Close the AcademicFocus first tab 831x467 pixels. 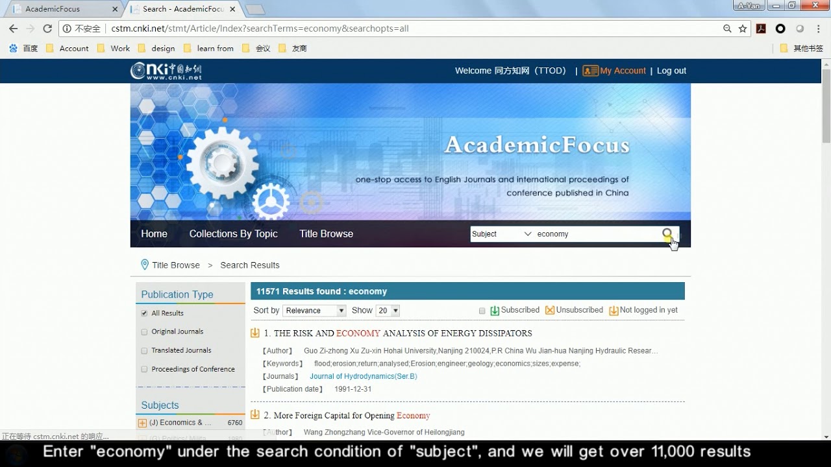click(x=116, y=9)
